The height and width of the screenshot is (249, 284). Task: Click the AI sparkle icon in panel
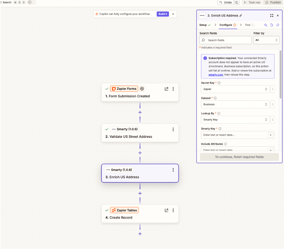266,25
